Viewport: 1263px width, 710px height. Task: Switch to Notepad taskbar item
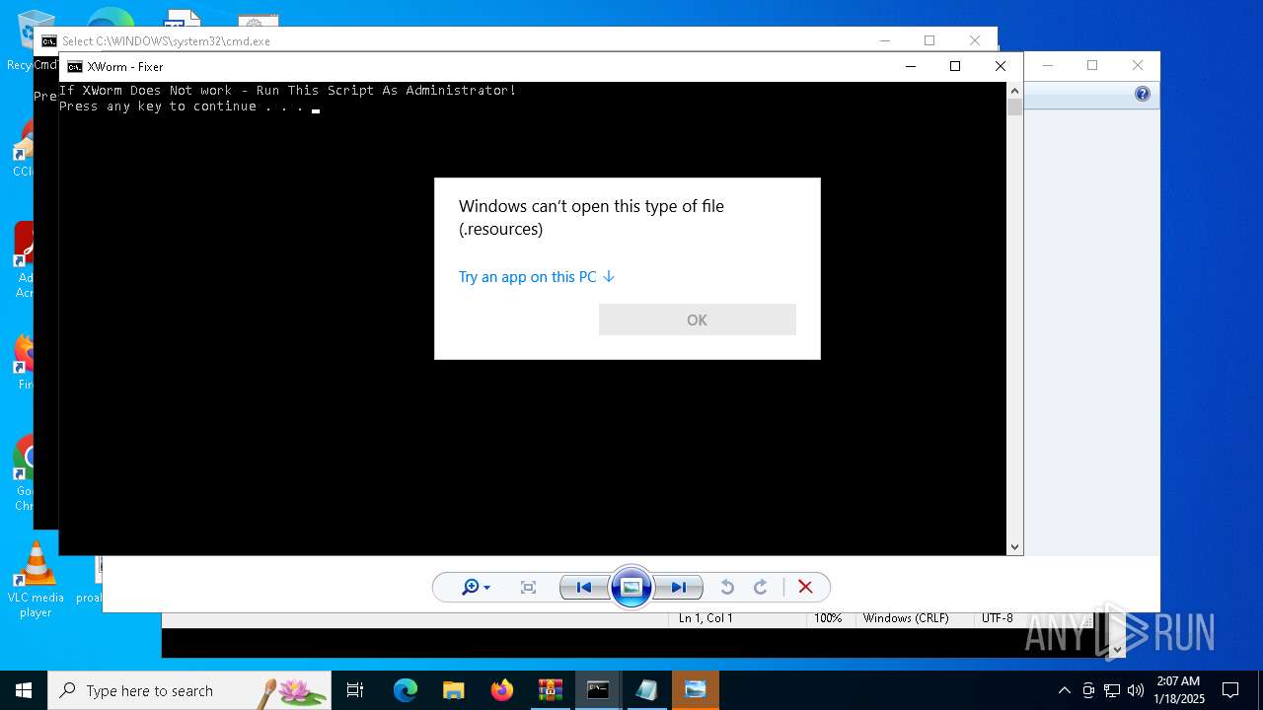coord(647,690)
